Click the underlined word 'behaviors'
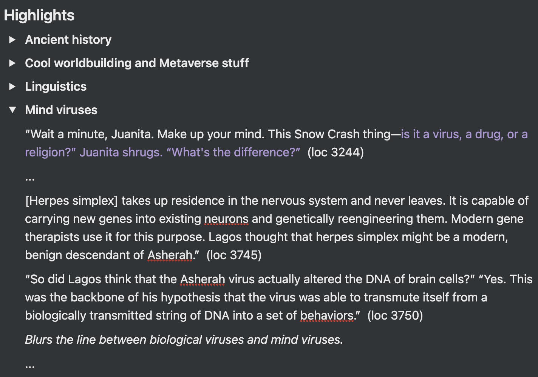The height and width of the screenshot is (377, 538). point(327,316)
